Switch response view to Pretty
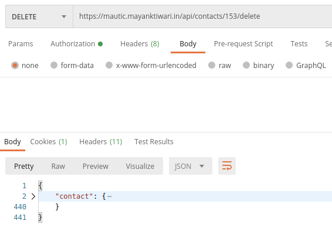 coord(23,167)
